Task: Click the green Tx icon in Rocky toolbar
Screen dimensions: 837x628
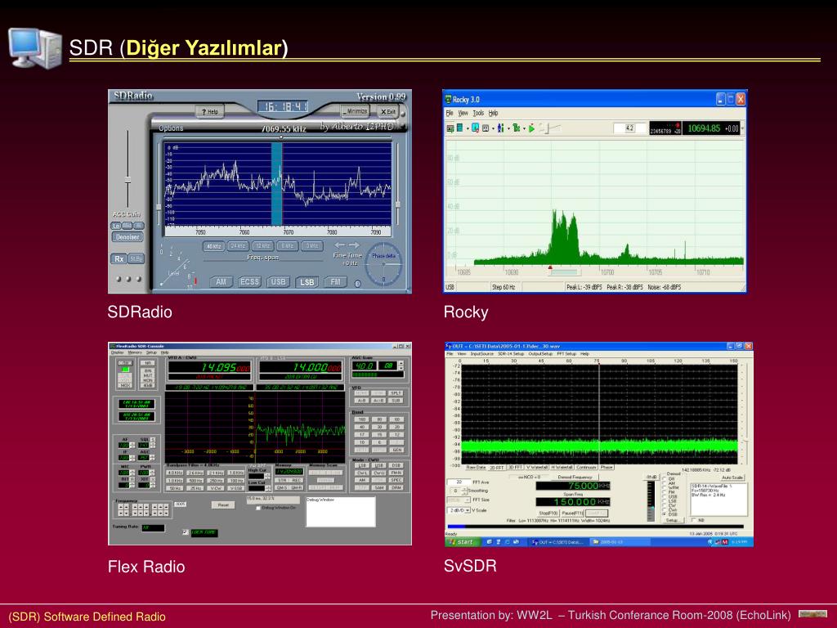Action: click(x=517, y=128)
